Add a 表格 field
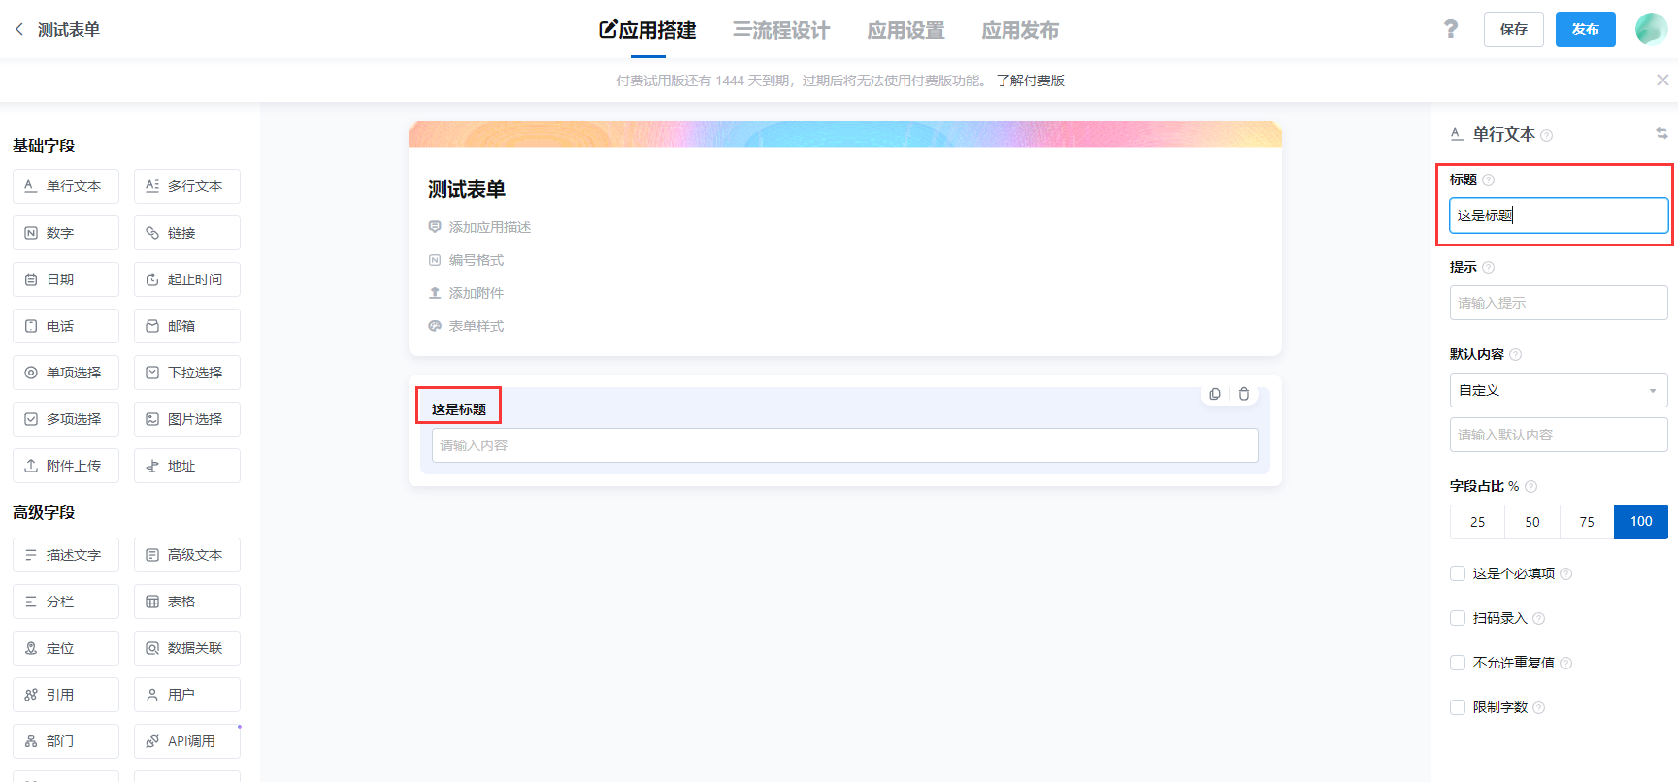 click(187, 602)
